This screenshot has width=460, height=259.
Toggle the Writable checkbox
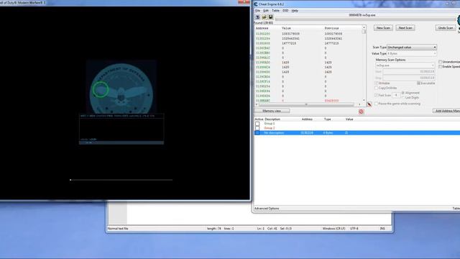(x=377, y=83)
